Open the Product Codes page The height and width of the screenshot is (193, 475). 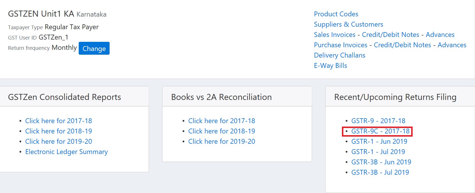click(336, 14)
